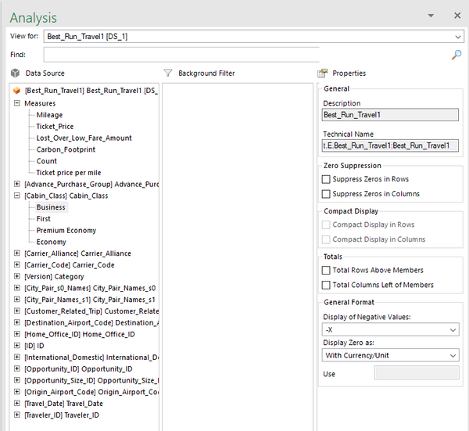Check the Compact Display in Columns checkbox

[326, 239]
